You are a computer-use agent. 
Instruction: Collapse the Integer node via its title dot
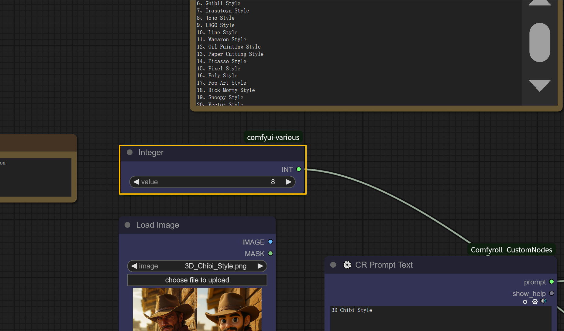click(x=130, y=152)
